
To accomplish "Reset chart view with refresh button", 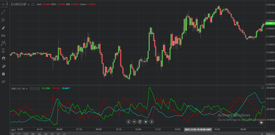I will coord(140,122).
